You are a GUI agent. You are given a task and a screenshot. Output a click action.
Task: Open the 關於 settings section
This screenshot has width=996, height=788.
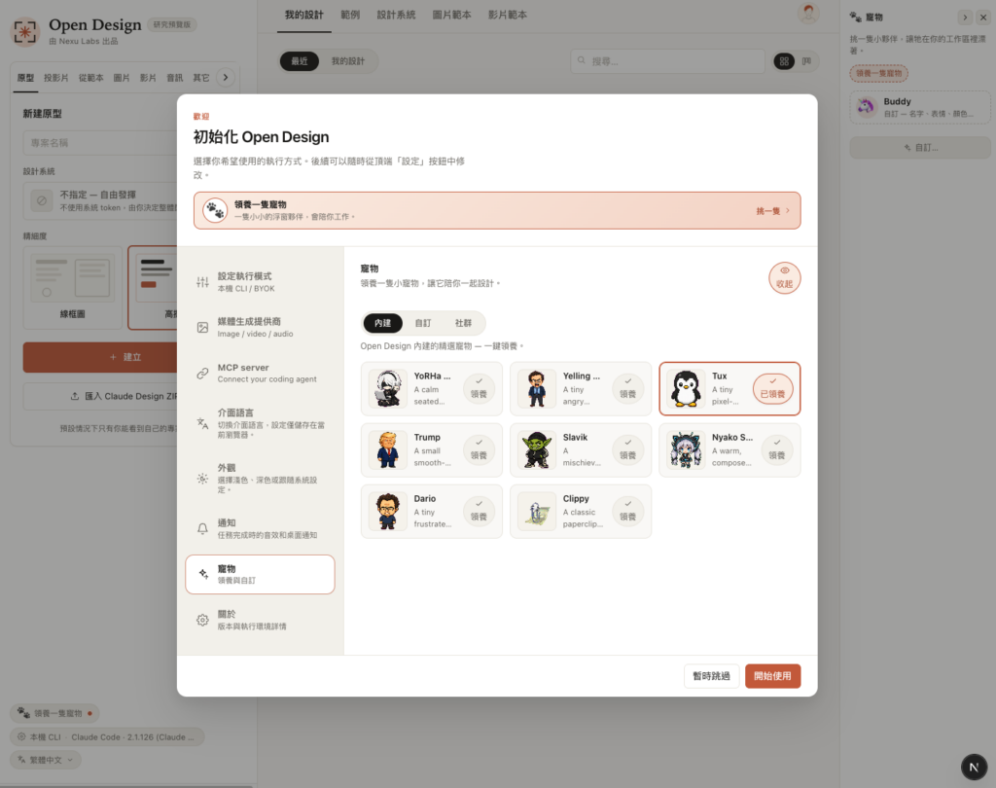260,620
